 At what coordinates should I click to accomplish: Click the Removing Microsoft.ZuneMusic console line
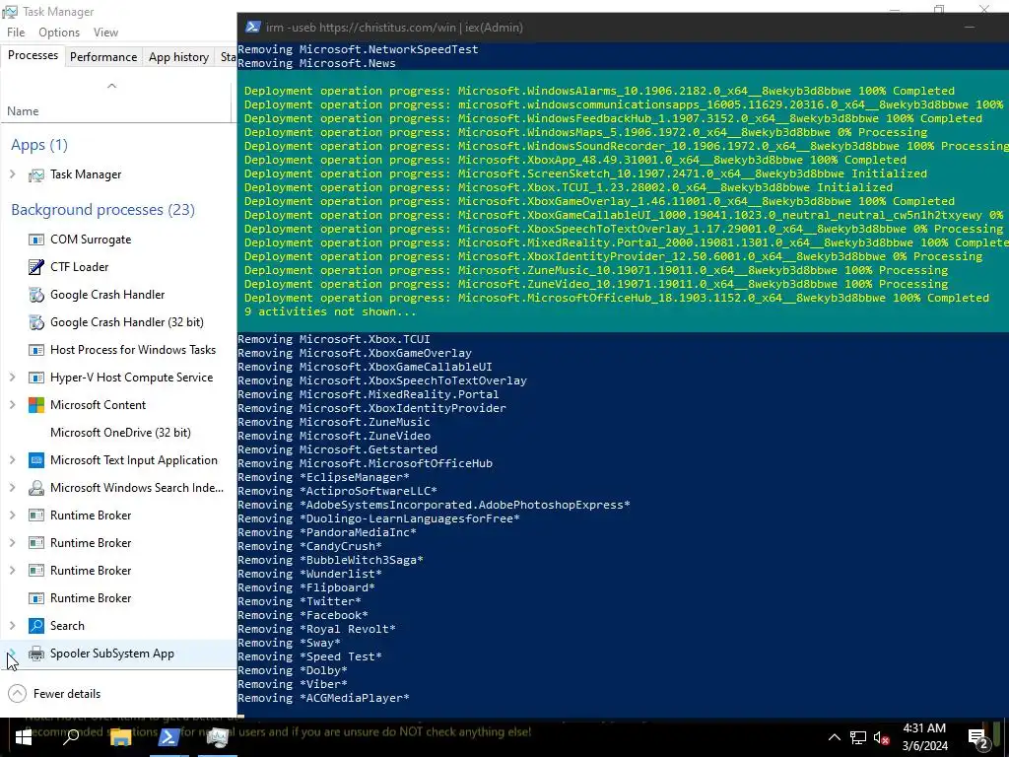[334, 422]
